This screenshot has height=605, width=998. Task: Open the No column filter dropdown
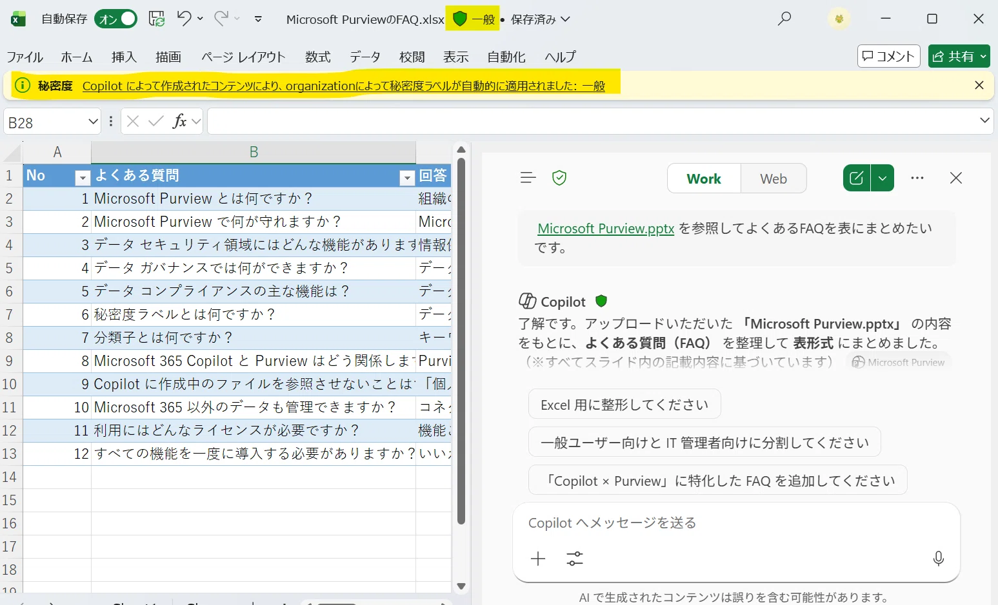coord(83,178)
